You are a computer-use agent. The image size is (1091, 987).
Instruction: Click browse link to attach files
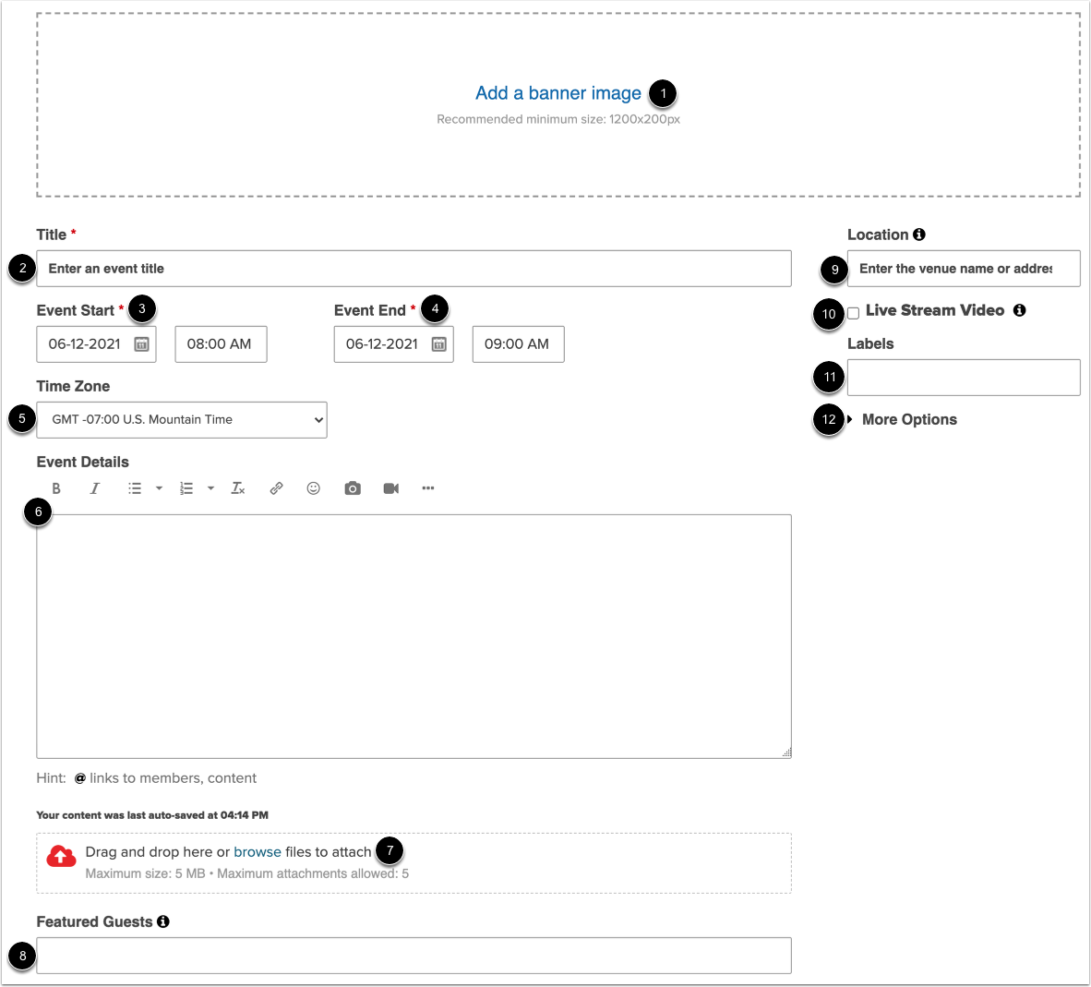(258, 852)
